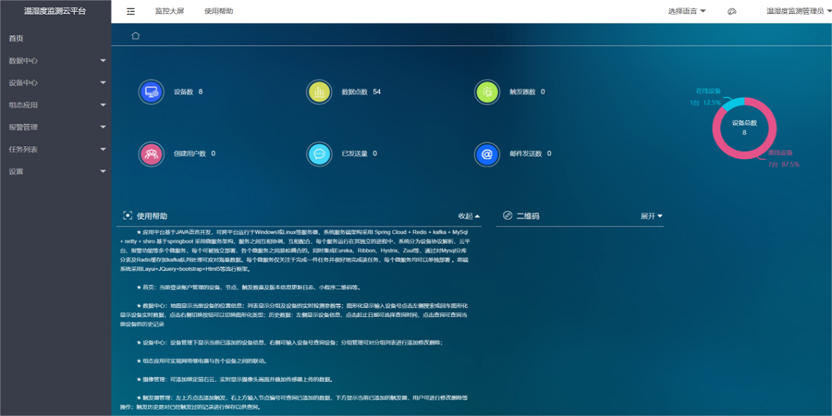Select 首页 in the sidebar

(23, 39)
